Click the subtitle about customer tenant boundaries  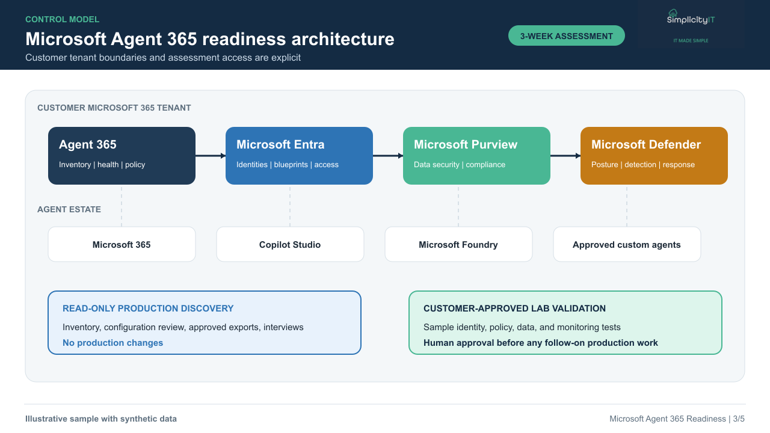(x=163, y=58)
